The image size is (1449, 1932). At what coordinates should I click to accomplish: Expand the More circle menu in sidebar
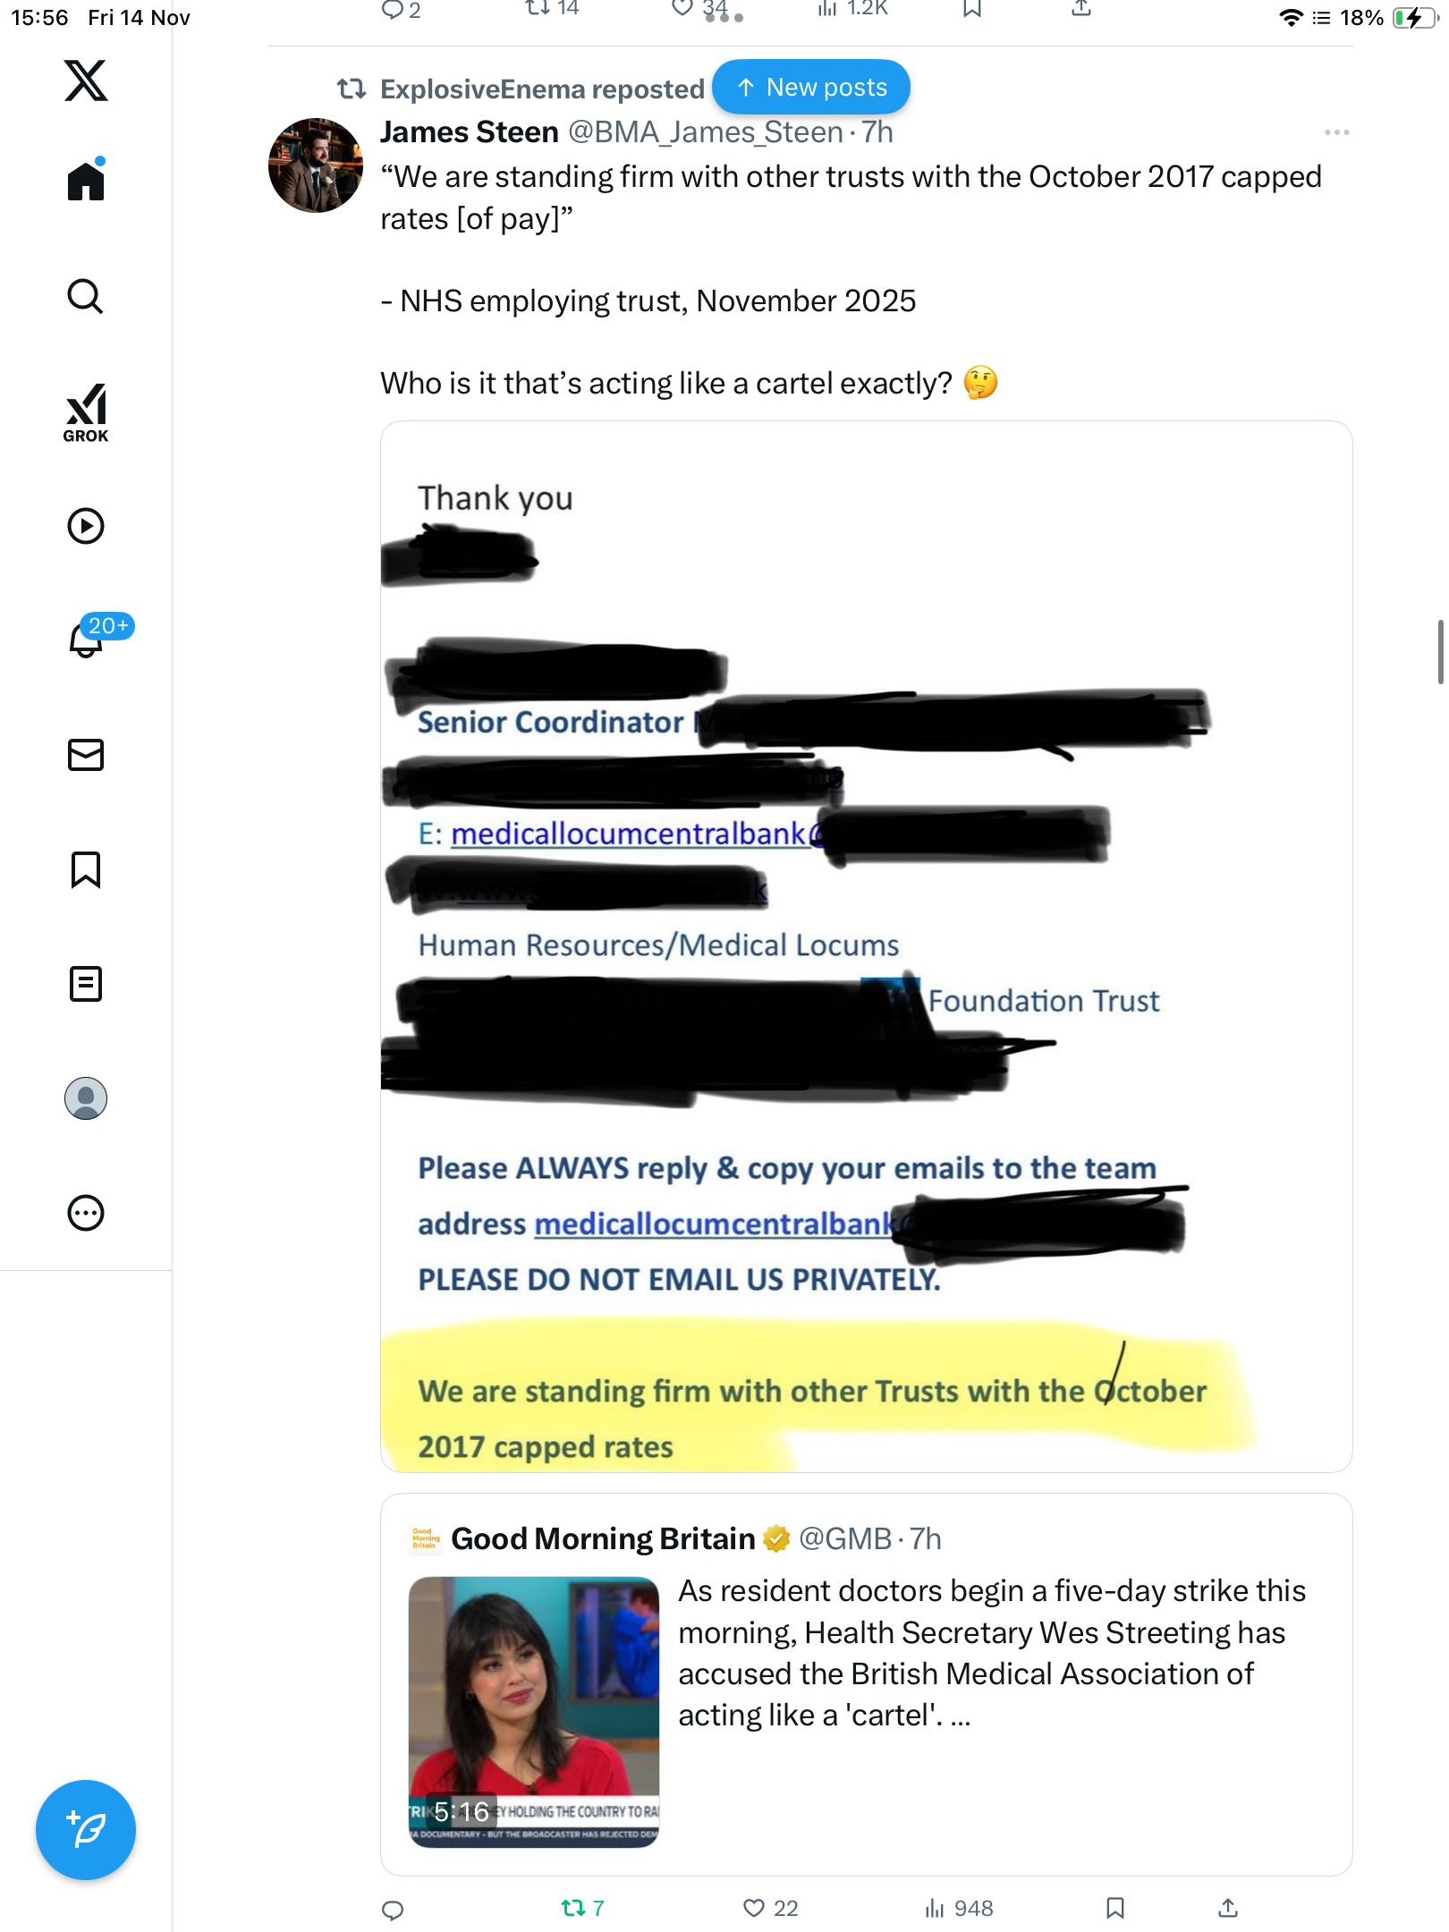86,1213
